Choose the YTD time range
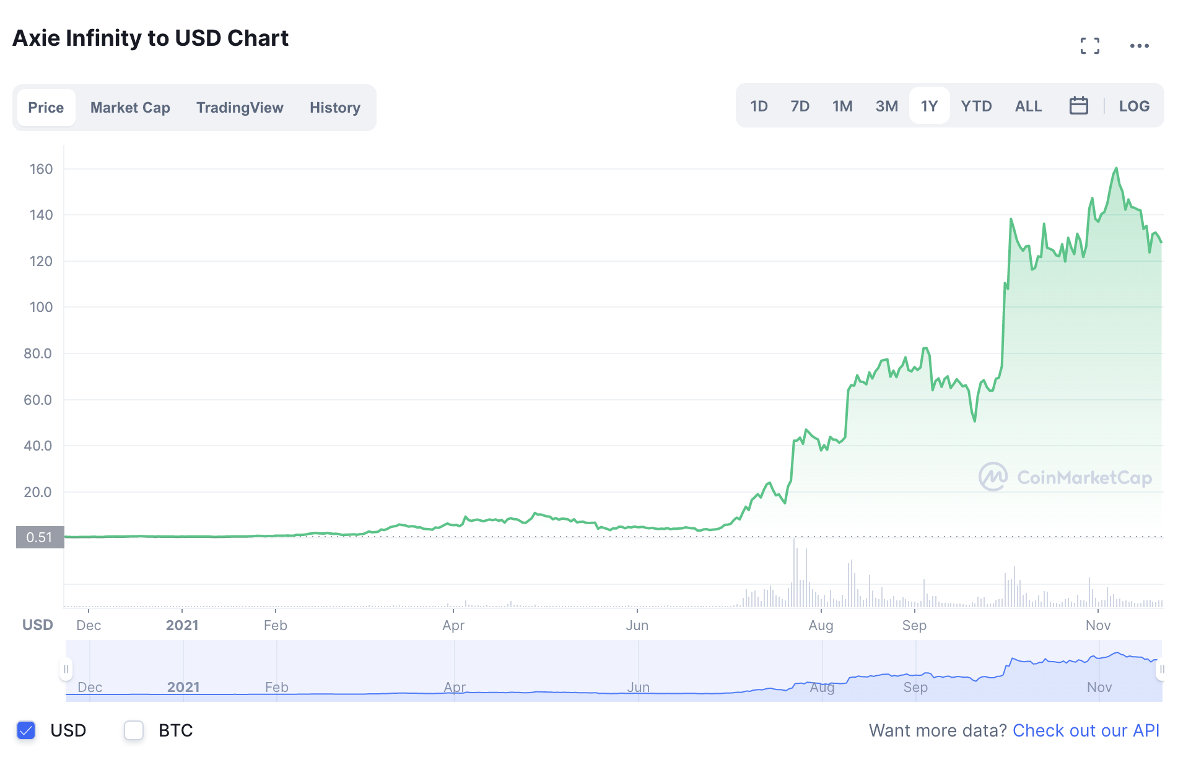 pyautogui.click(x=976, y=106)
